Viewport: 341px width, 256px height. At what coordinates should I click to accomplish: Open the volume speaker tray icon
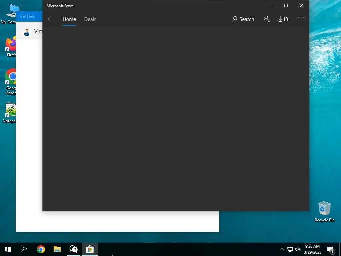(298, 249)
